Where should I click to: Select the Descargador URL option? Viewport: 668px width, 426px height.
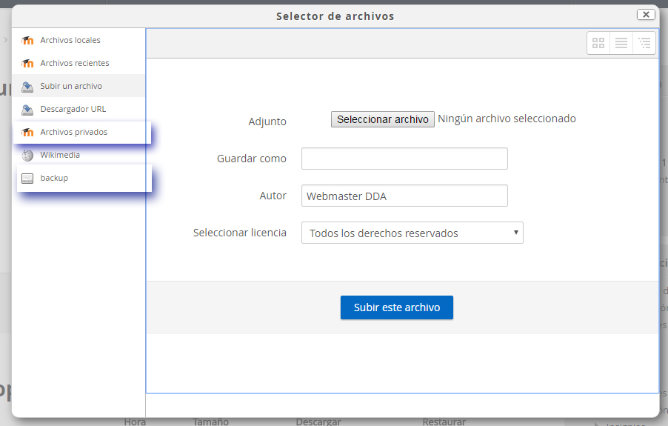pos(73,109)
